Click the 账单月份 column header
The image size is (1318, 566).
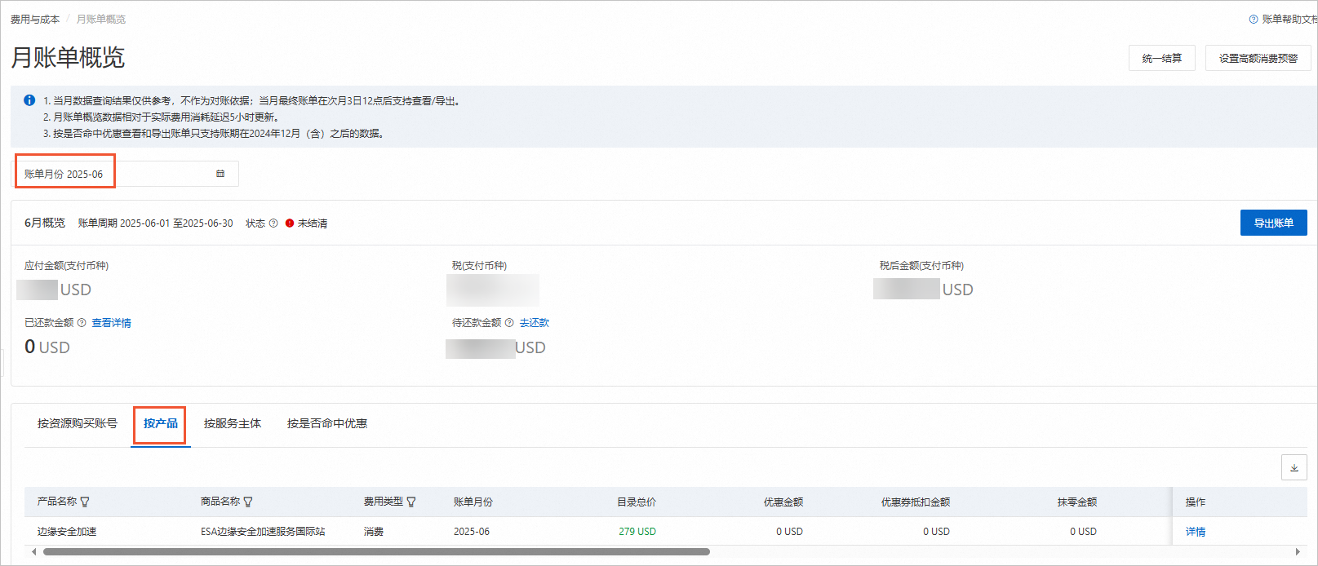tap(473, 502)
